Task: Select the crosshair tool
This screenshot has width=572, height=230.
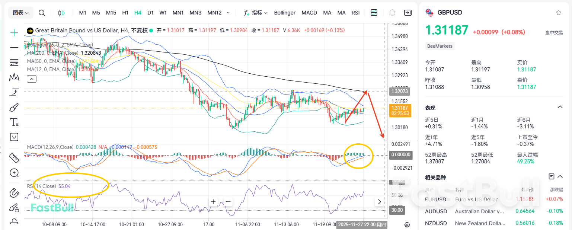Action: [14, 32]
